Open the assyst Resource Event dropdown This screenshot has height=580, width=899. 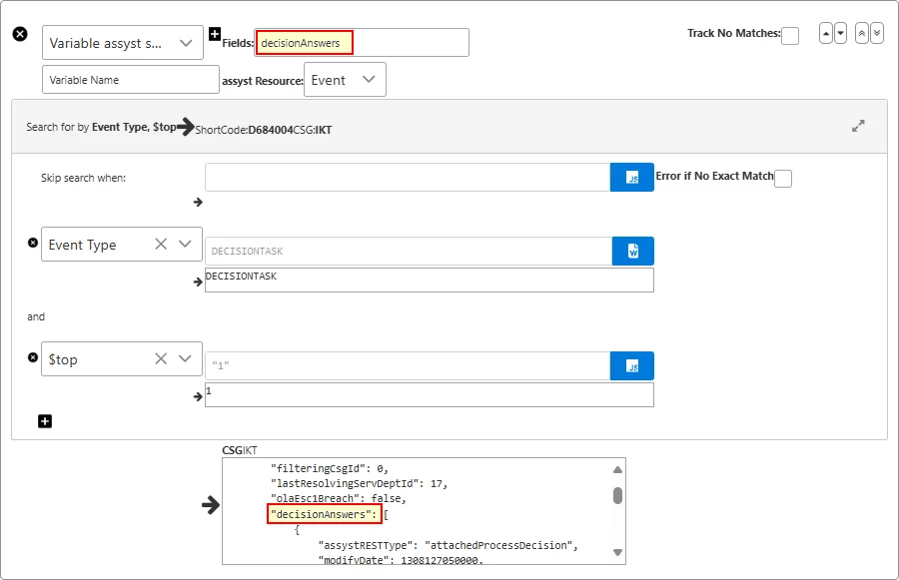pyautogui.click(x=368, y=80)
